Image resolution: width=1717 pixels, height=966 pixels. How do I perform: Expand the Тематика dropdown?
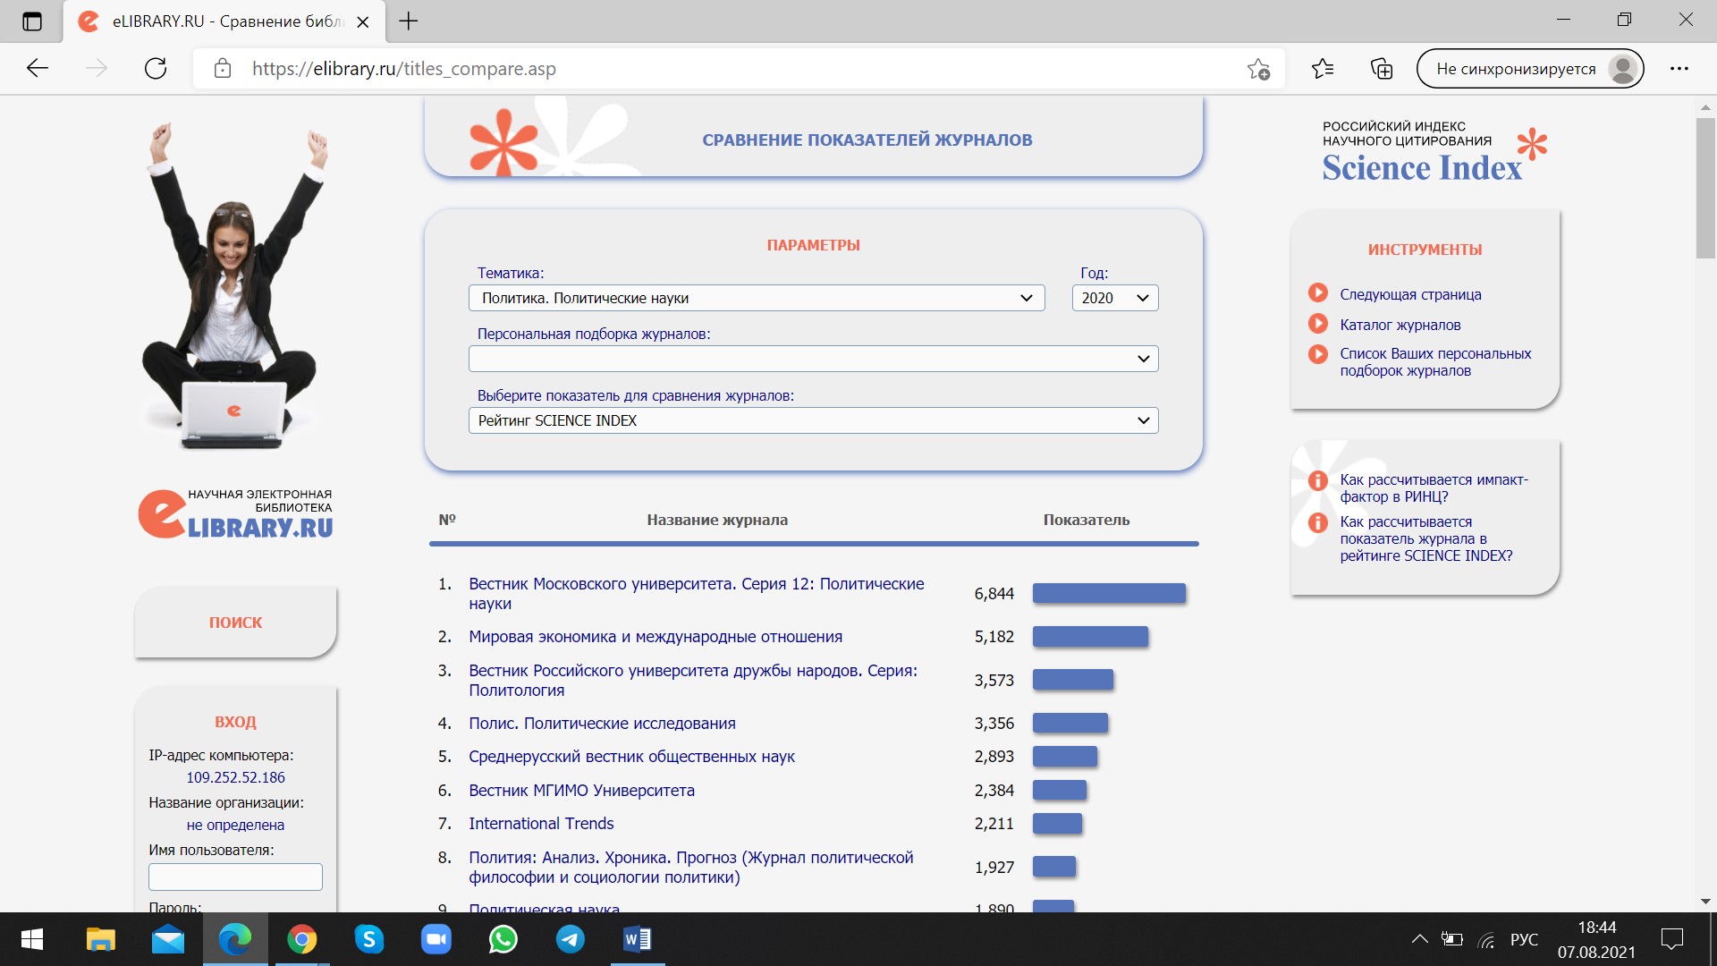756,298
